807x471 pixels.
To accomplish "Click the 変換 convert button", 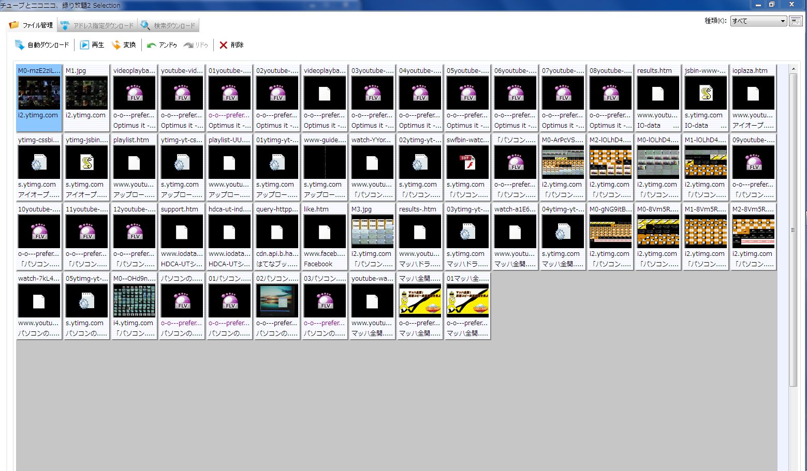I will (124, 45).
